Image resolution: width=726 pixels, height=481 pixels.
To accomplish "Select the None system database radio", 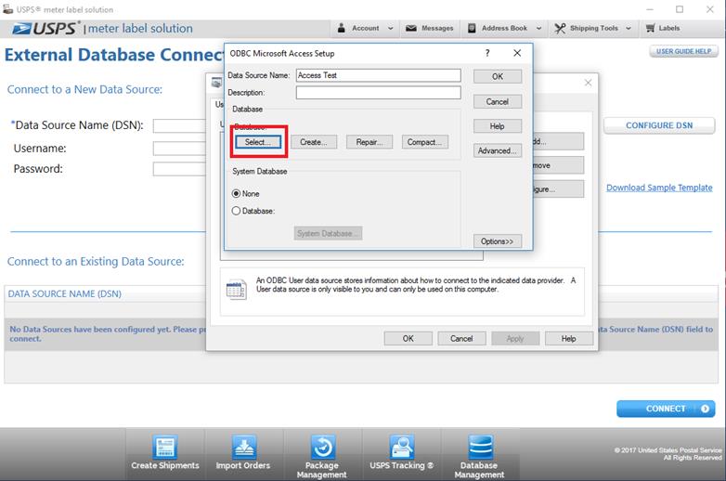I will pos(236,193).
